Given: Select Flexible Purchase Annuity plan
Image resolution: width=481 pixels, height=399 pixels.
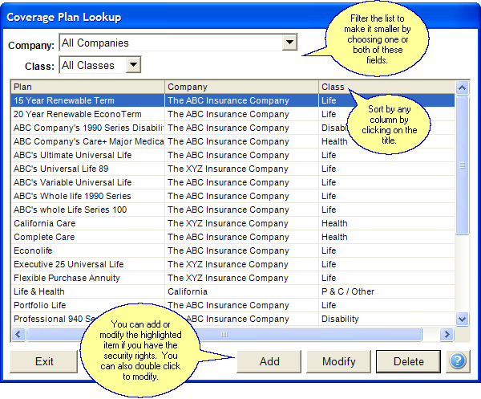Looking at the screenshot, I should (67, 278).
